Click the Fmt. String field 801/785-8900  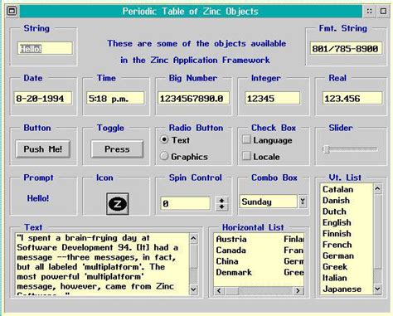(346, 49)
